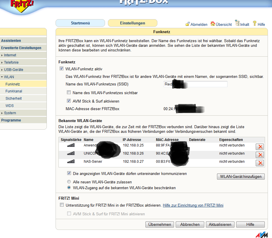Click the Name column header
The width and height of the screenshot is (272, 238).
click(88, 140)
